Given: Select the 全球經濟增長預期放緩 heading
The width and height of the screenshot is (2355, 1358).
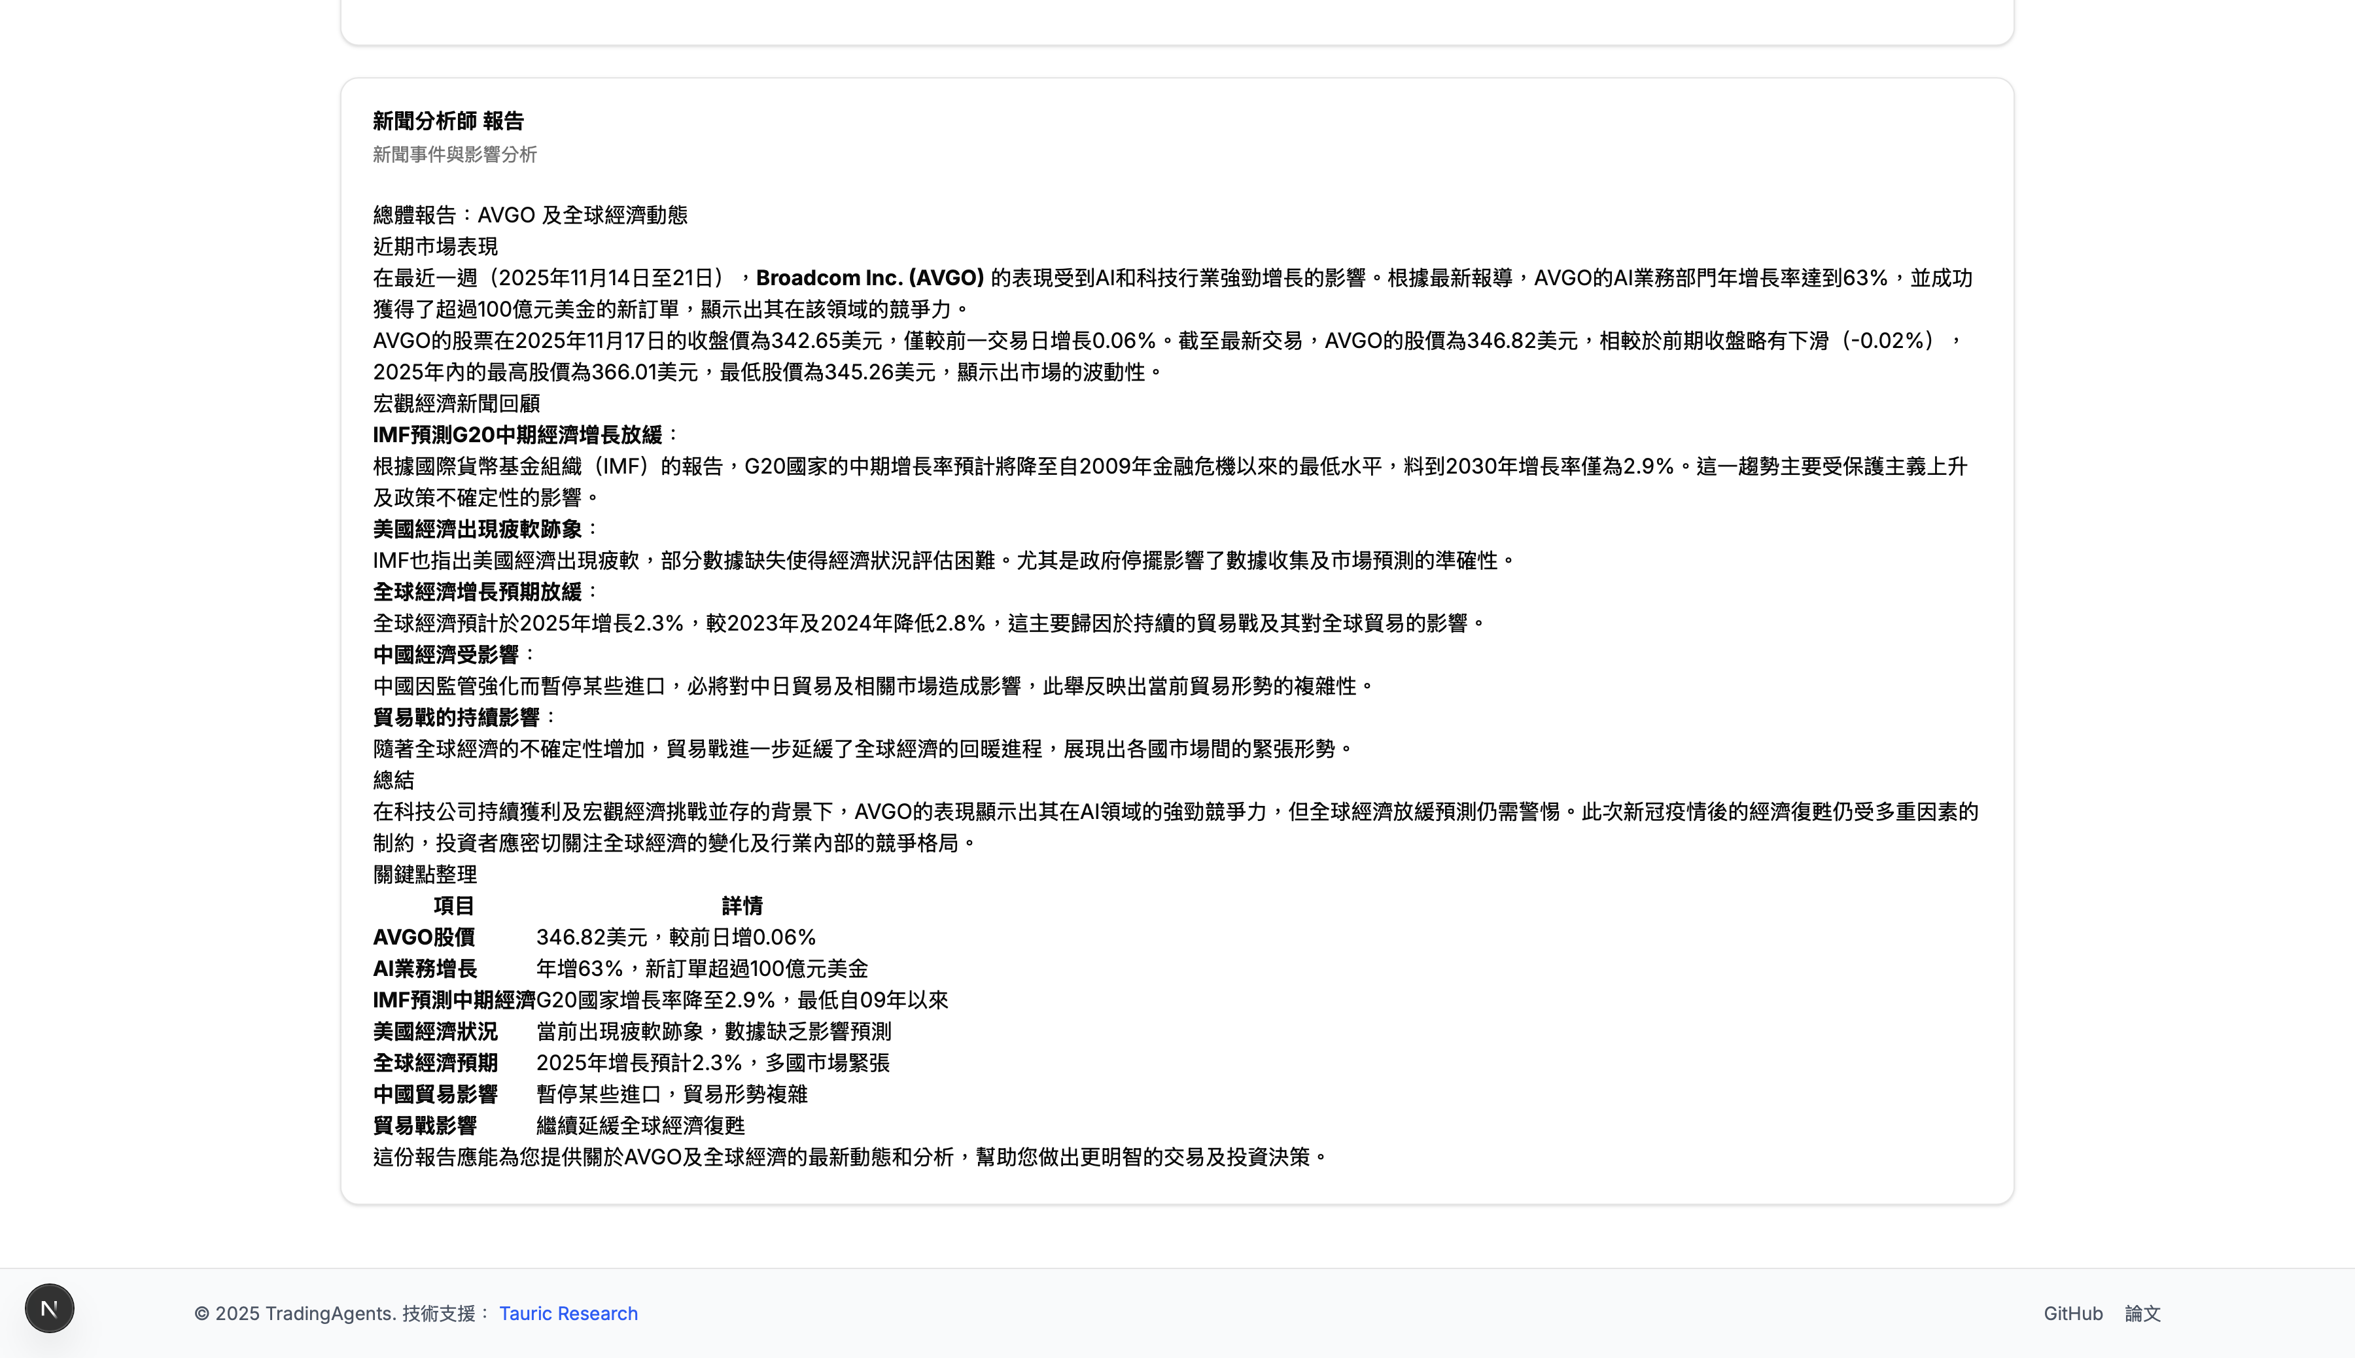Looking at the screenshot, I should pyautogui.click(x=478, y=592).
